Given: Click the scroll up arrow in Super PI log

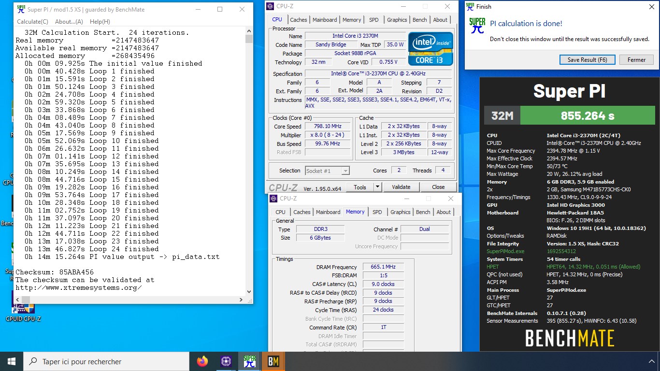Looking at the screenshot, I should point(249,31).
